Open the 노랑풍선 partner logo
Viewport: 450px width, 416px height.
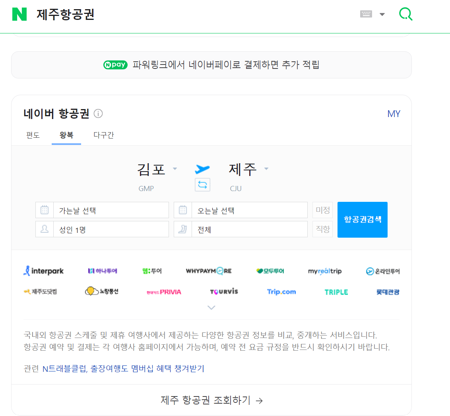click(102, 291)
